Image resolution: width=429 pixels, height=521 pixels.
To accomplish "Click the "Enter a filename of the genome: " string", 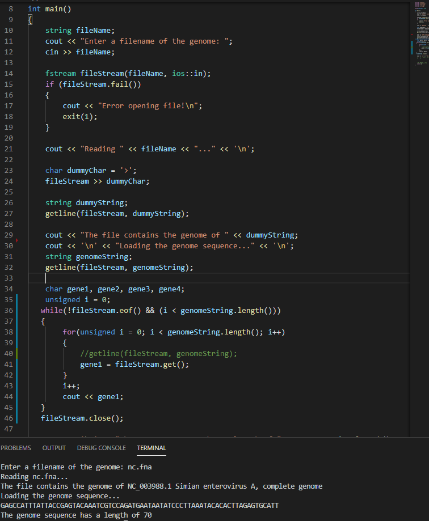I will 154,41.
